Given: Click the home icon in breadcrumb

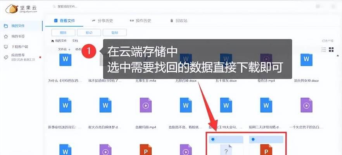Looking at the screenshot, I should (x=53, y=41).
